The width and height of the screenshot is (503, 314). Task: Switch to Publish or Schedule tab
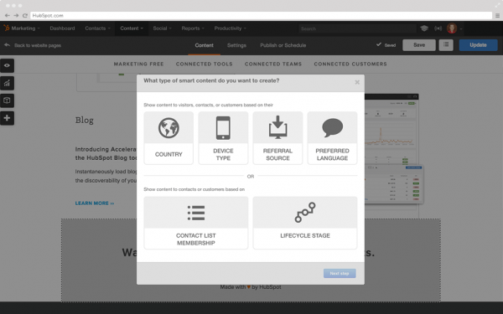[x=283, y=45]
